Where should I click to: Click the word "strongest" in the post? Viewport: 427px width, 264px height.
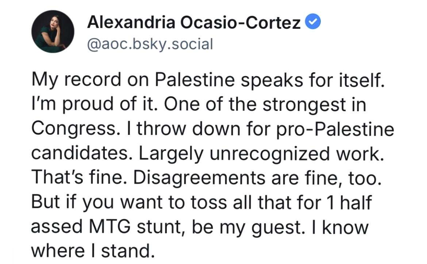pos(304,105)
